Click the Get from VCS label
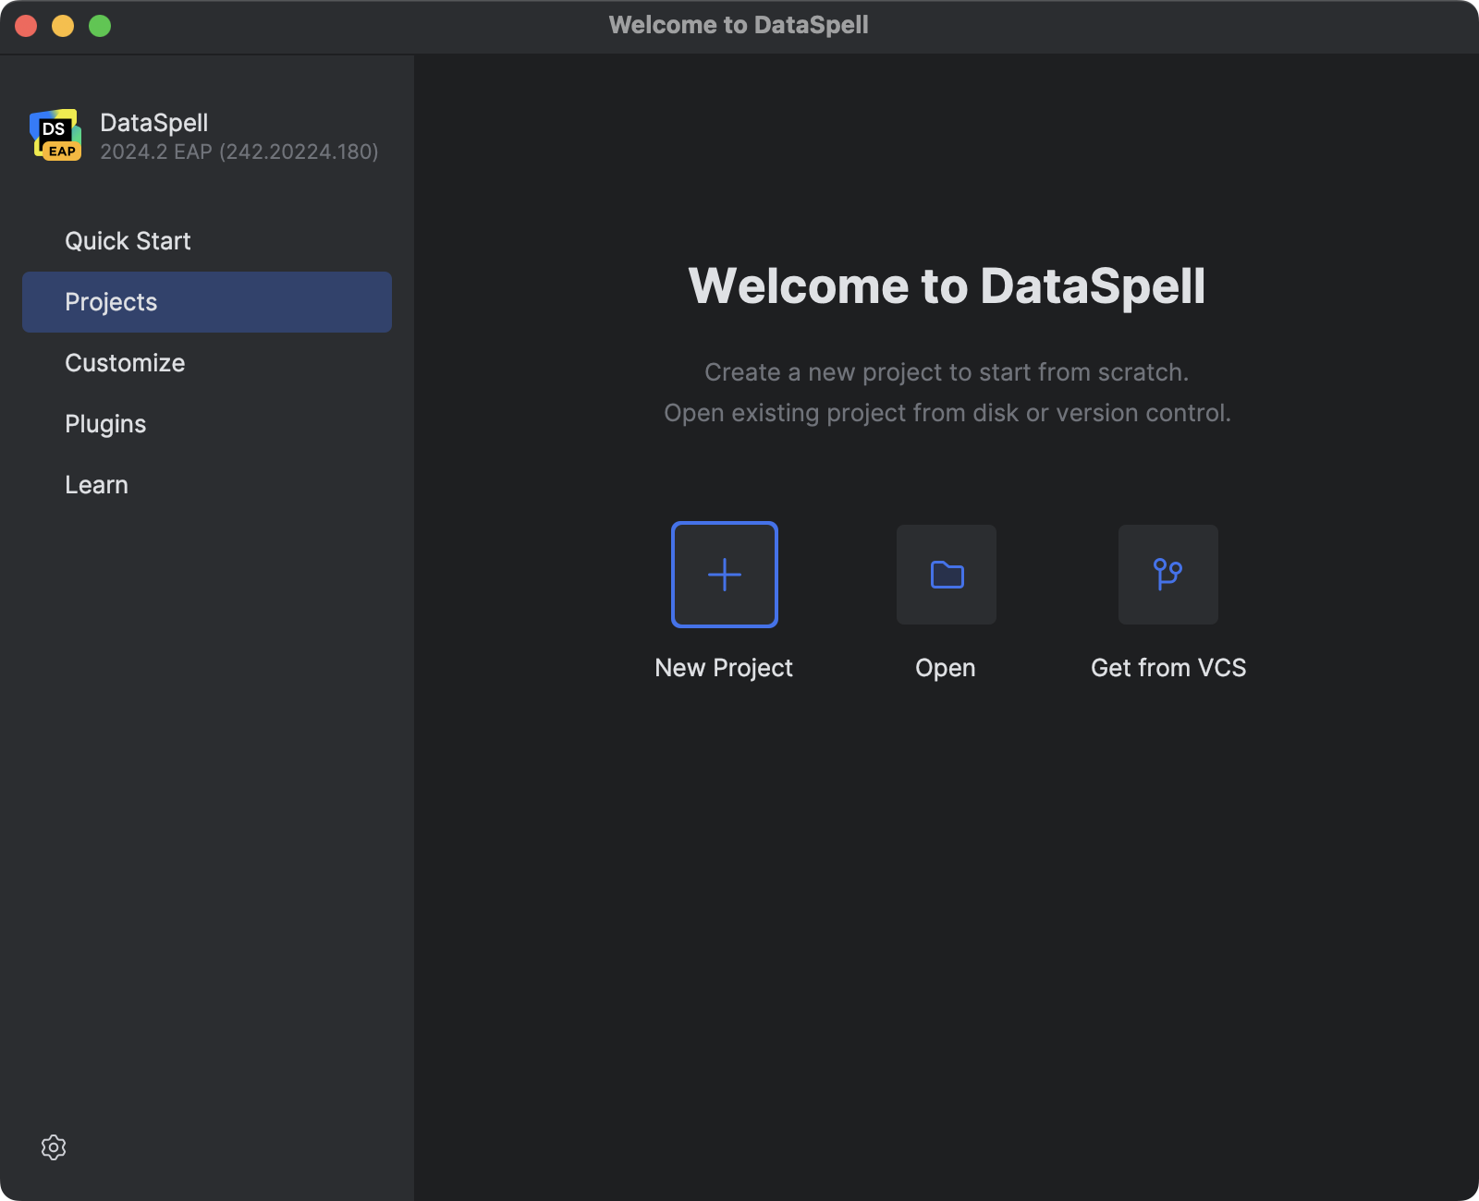 (x=1167, y=667)
